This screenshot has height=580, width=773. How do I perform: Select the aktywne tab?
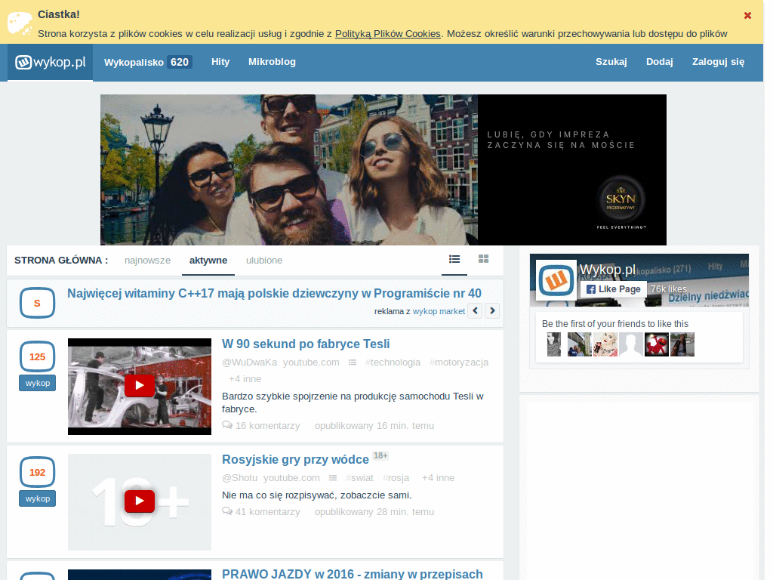tap(208, 261)
